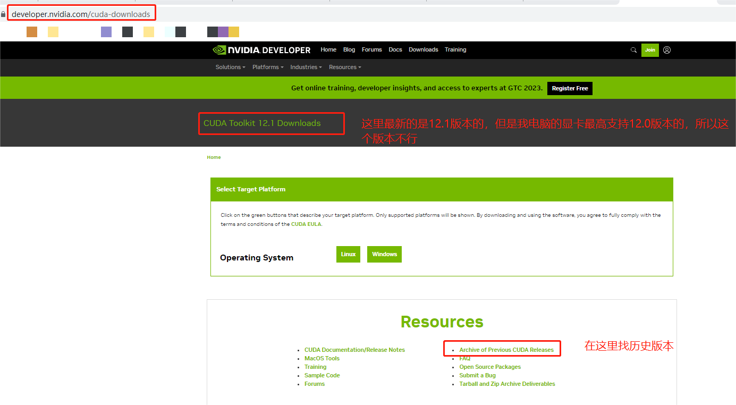
Task: Click the Select Target Platform header
Action: [251, 189]
